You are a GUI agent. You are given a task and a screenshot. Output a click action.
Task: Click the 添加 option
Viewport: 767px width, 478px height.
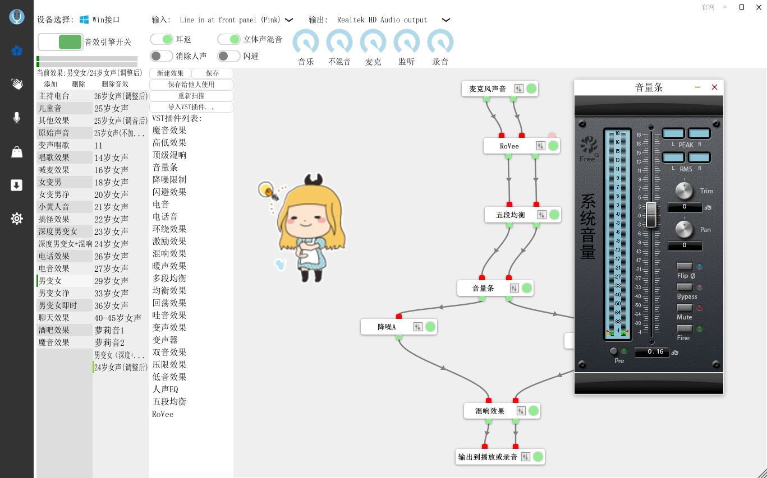click(x=50, y=84)
